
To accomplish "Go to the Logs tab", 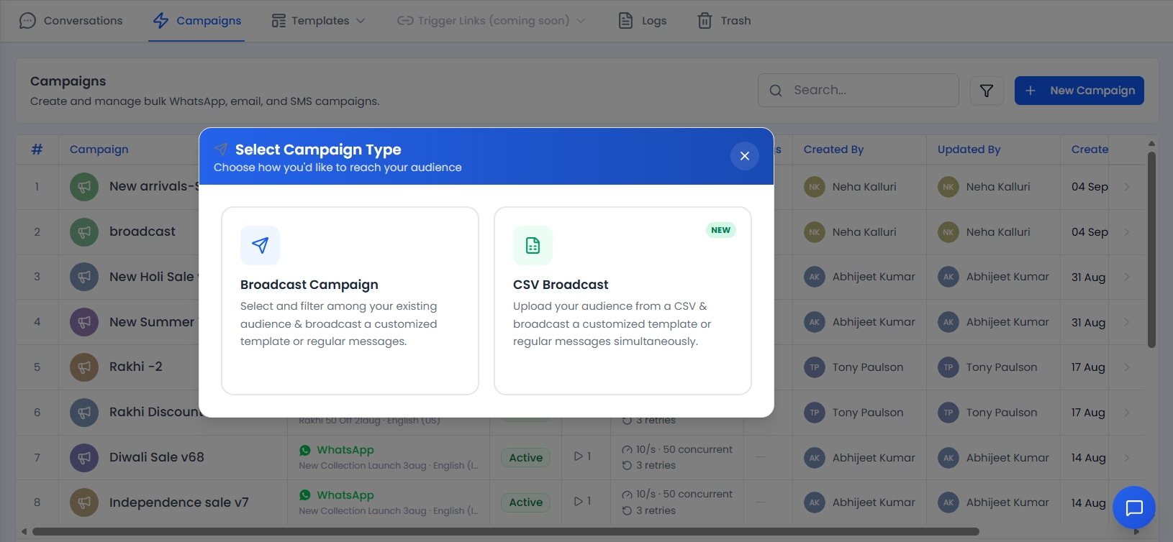I will [x=643, y=21].
